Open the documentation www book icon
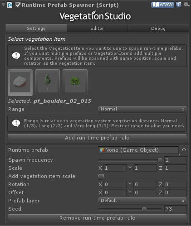The width and height of the screenshot is (191, 226). [162, 5]
